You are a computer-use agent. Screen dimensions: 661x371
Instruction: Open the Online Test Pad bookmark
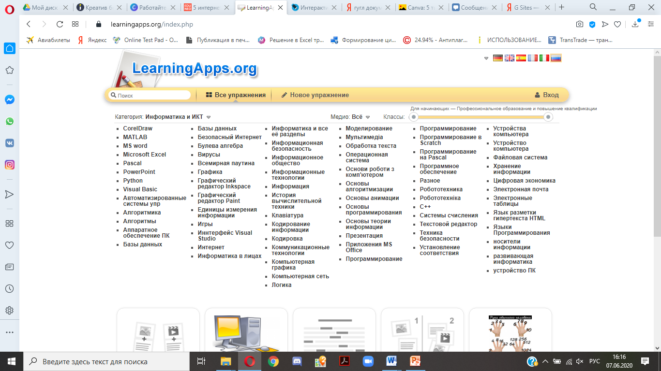tap(145, 40)
